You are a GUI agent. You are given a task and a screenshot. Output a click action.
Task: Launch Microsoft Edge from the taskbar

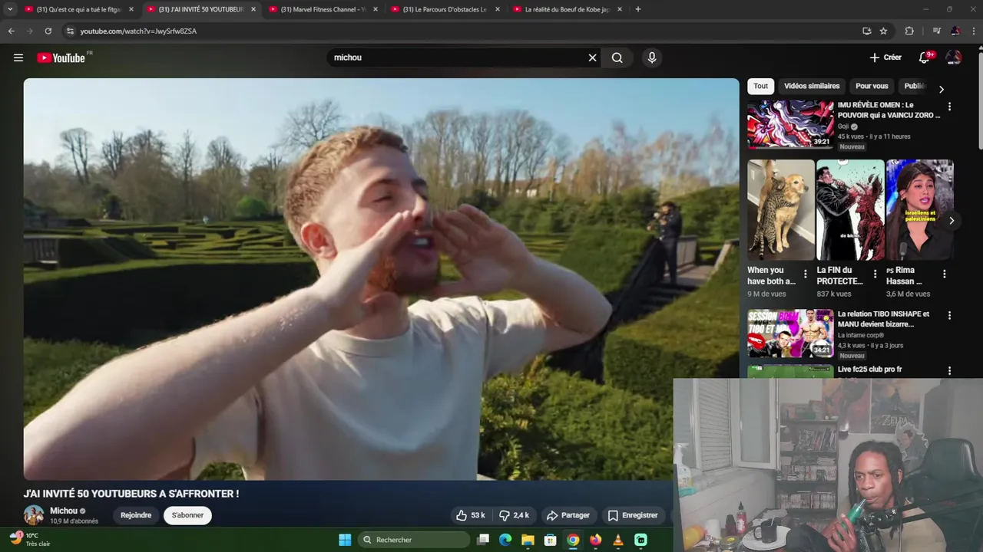[505, 540]
